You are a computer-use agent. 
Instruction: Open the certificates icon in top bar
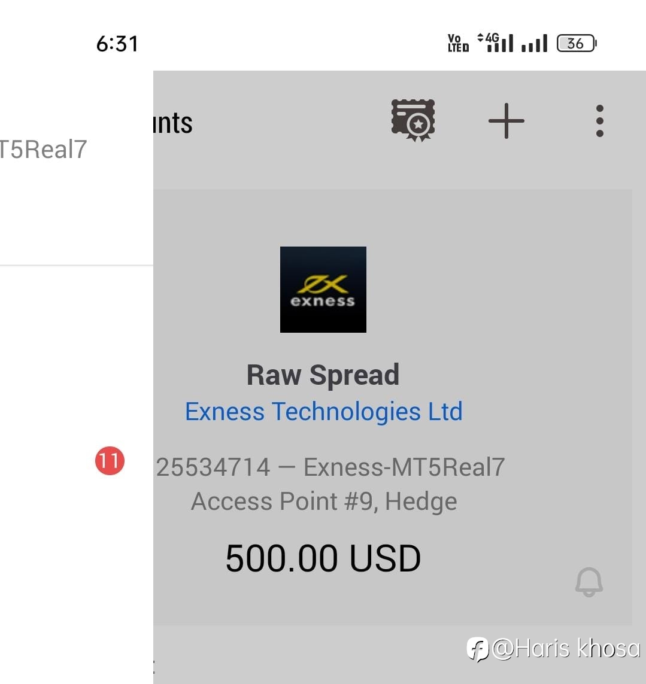(x=413, y=120)
